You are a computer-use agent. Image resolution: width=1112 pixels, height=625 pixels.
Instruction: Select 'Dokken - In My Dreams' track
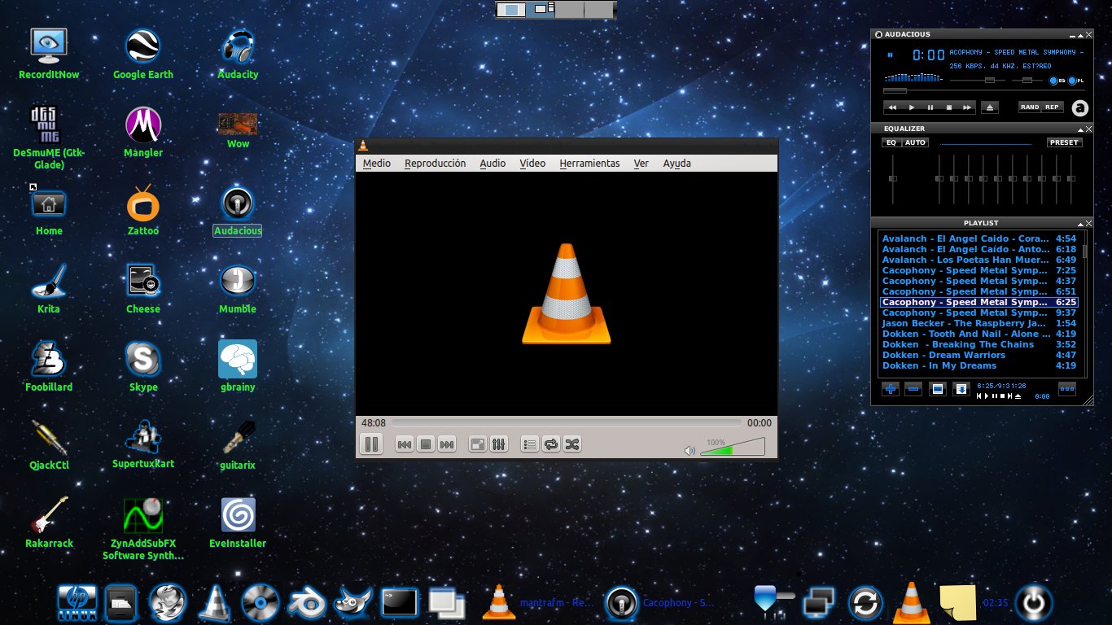click(979, 365)
